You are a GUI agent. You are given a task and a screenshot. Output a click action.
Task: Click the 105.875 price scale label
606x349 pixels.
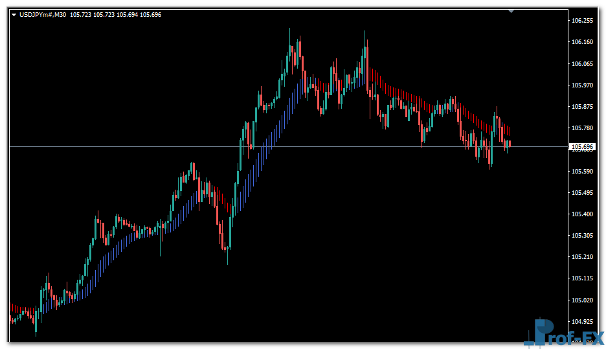pyautogui.click(x=582, y=107)
